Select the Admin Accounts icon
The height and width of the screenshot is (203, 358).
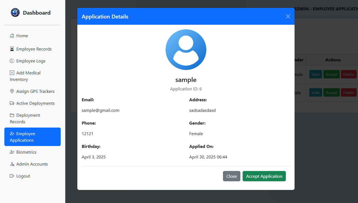[12, 164]
